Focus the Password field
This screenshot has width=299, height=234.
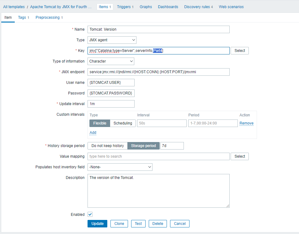(111, 93)
